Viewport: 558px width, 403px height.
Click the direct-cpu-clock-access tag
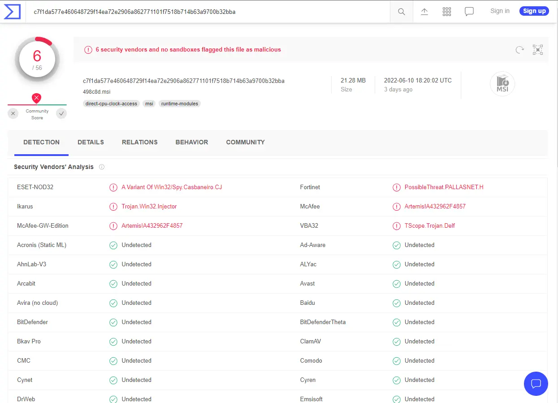(112, 104)
